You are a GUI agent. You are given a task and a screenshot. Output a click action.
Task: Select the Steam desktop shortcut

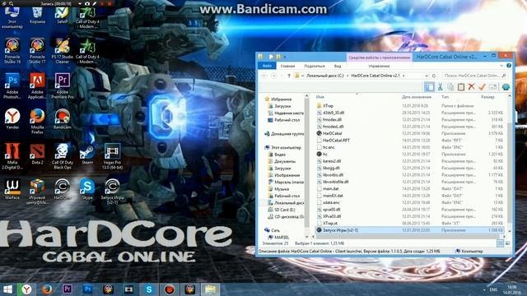(87, 154)
